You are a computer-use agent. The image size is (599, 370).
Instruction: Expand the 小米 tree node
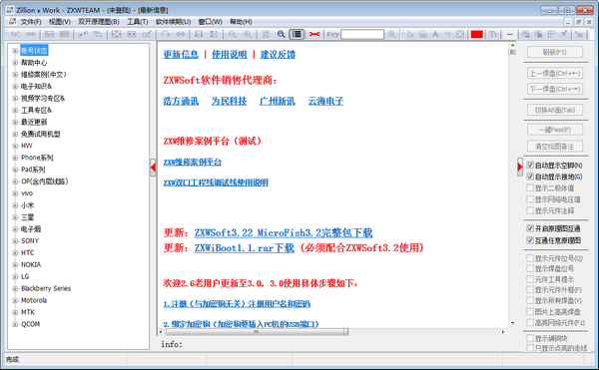(15, 205)
